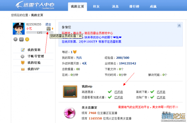The height and width of the screenshot is (123, 187).
Task: Click 已开启 link for 高速通道
Action: [119, 92]
